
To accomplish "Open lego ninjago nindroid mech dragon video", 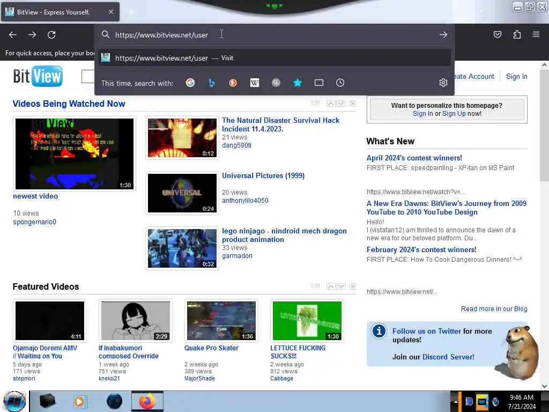I will pos(284,235).
